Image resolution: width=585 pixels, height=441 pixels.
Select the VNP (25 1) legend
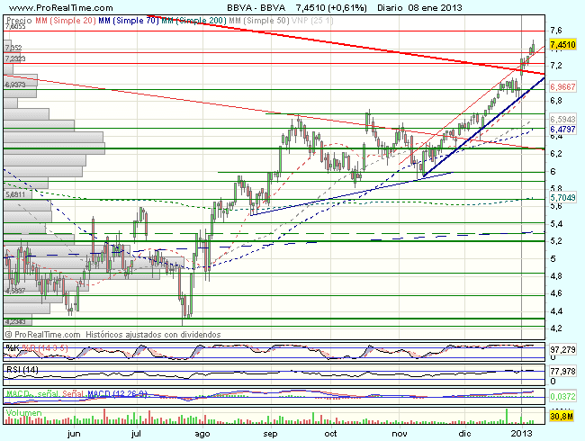click(x=312, y=21)
